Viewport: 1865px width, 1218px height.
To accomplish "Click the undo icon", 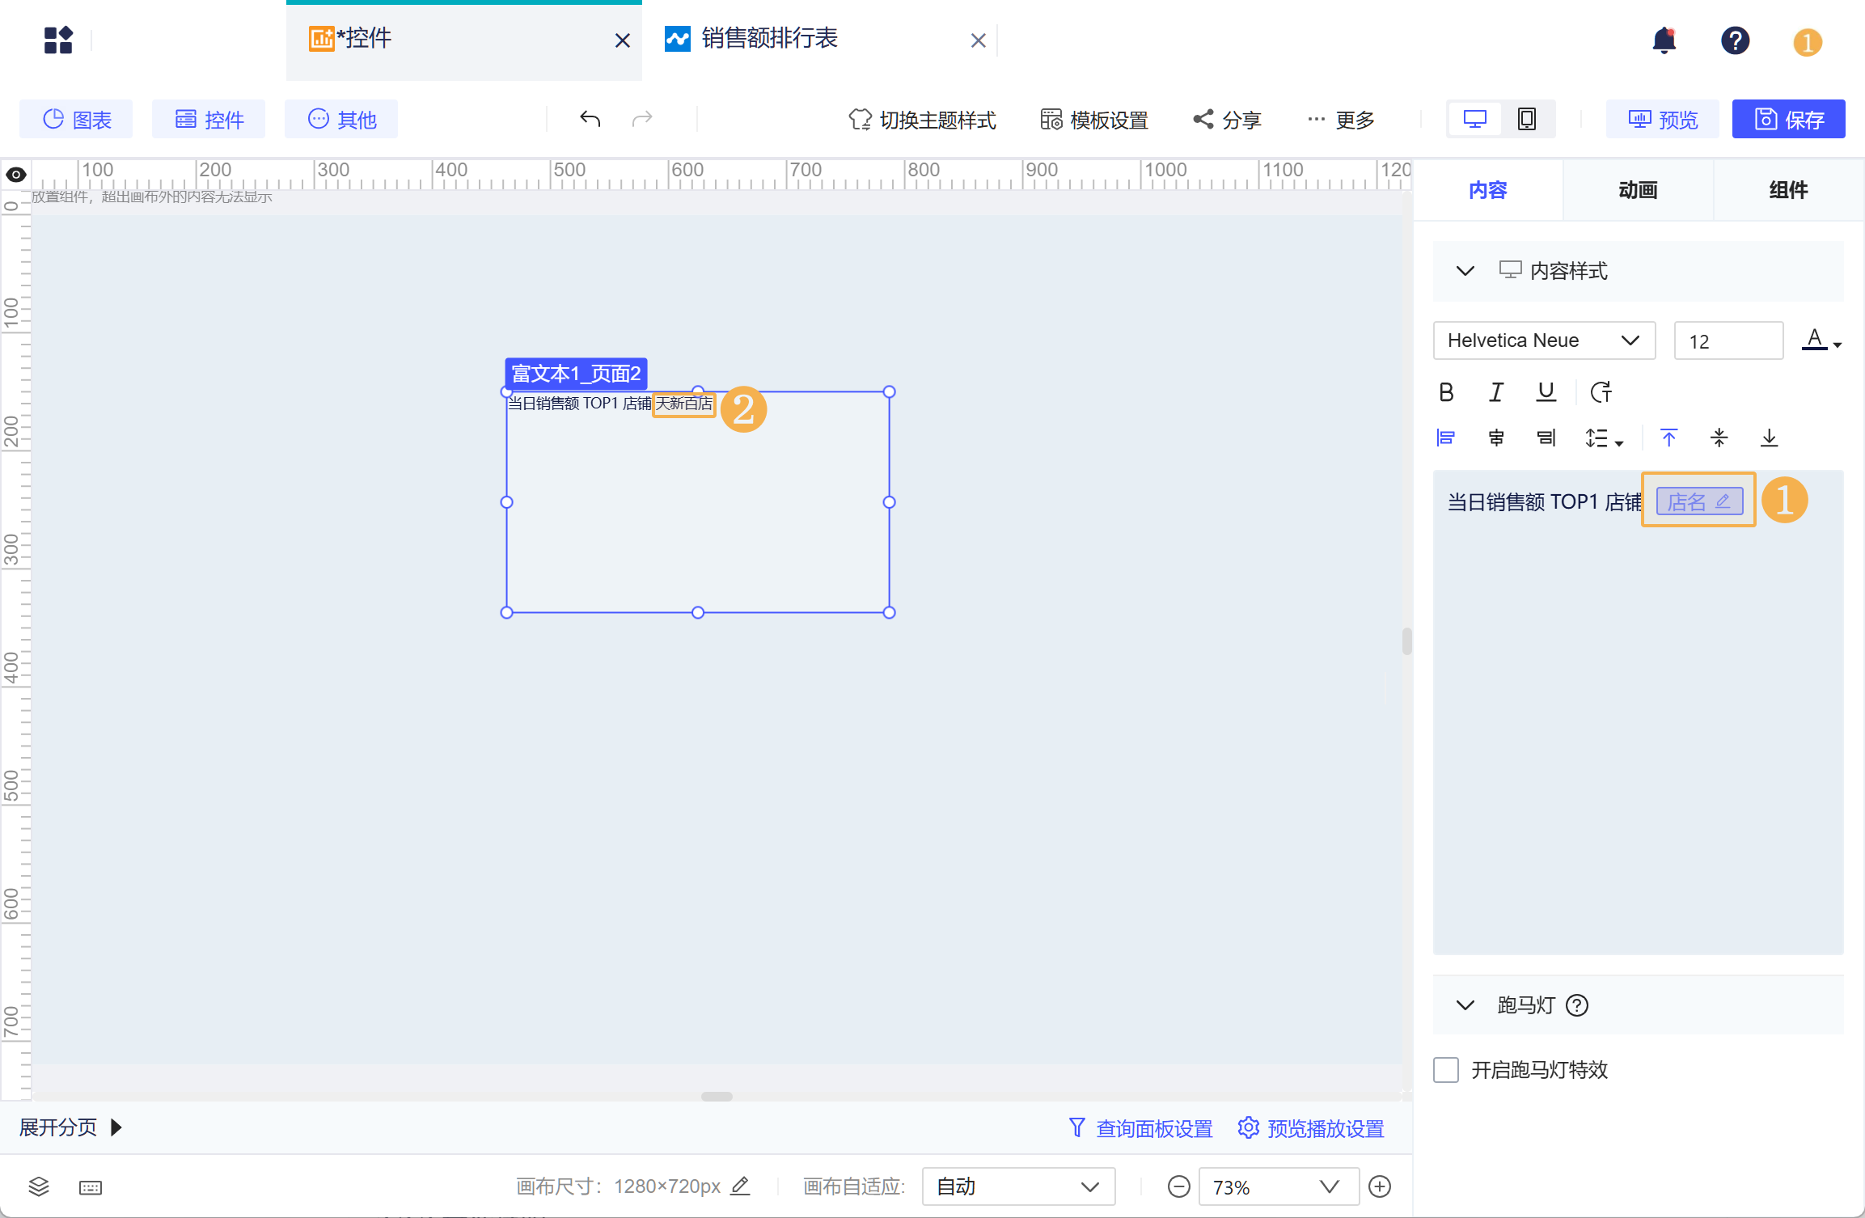I will tap(590, 118).
